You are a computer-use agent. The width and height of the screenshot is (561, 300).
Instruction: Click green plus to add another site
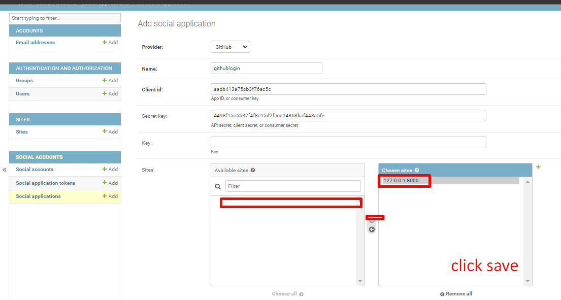click(x=538, y=167)
